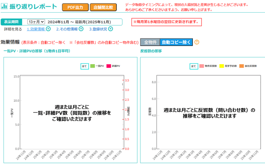This screenshot has width=265, height=164.
Task: Select the 自動コピー除く toggle button
Action: [176, 42]
